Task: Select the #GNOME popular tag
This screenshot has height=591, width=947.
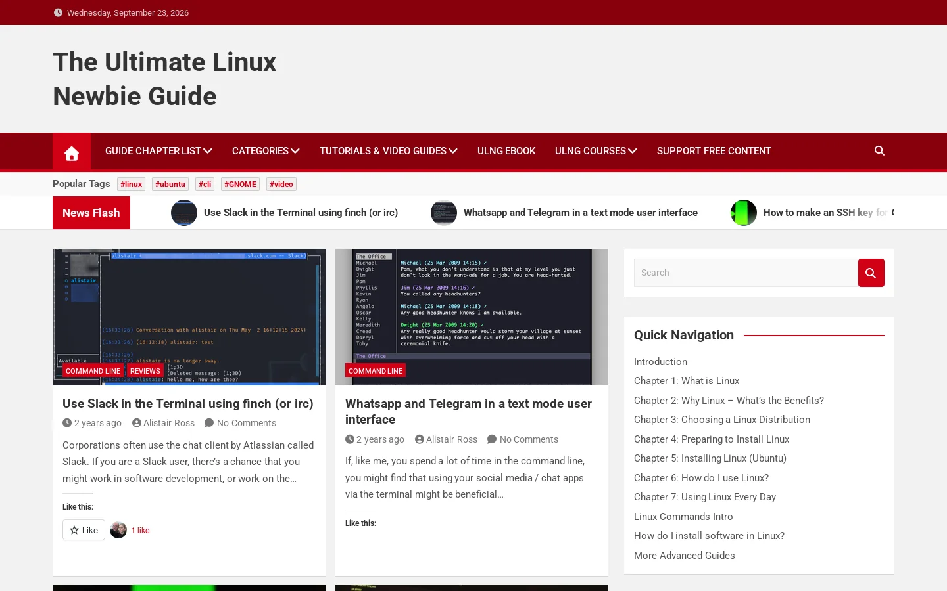Action: tap(240, 185)
